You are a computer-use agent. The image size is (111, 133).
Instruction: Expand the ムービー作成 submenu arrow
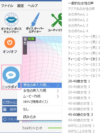pos(58,97)
